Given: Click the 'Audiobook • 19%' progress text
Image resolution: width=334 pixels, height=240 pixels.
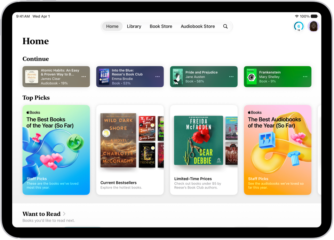Looking at the screenshot, I should click(x=54, y=83).
